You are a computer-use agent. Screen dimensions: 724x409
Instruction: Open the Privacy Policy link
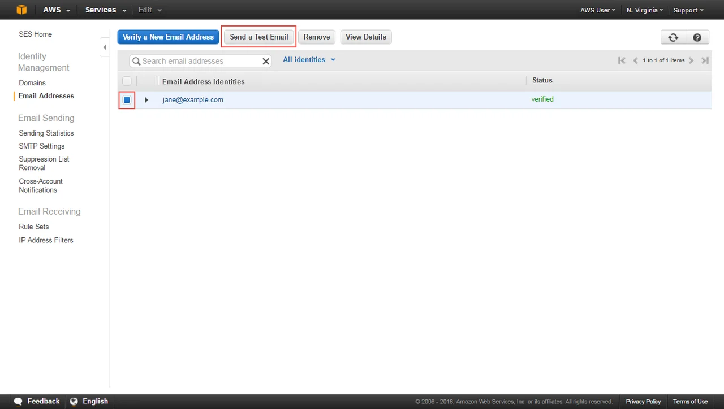[x=643, y=402]
